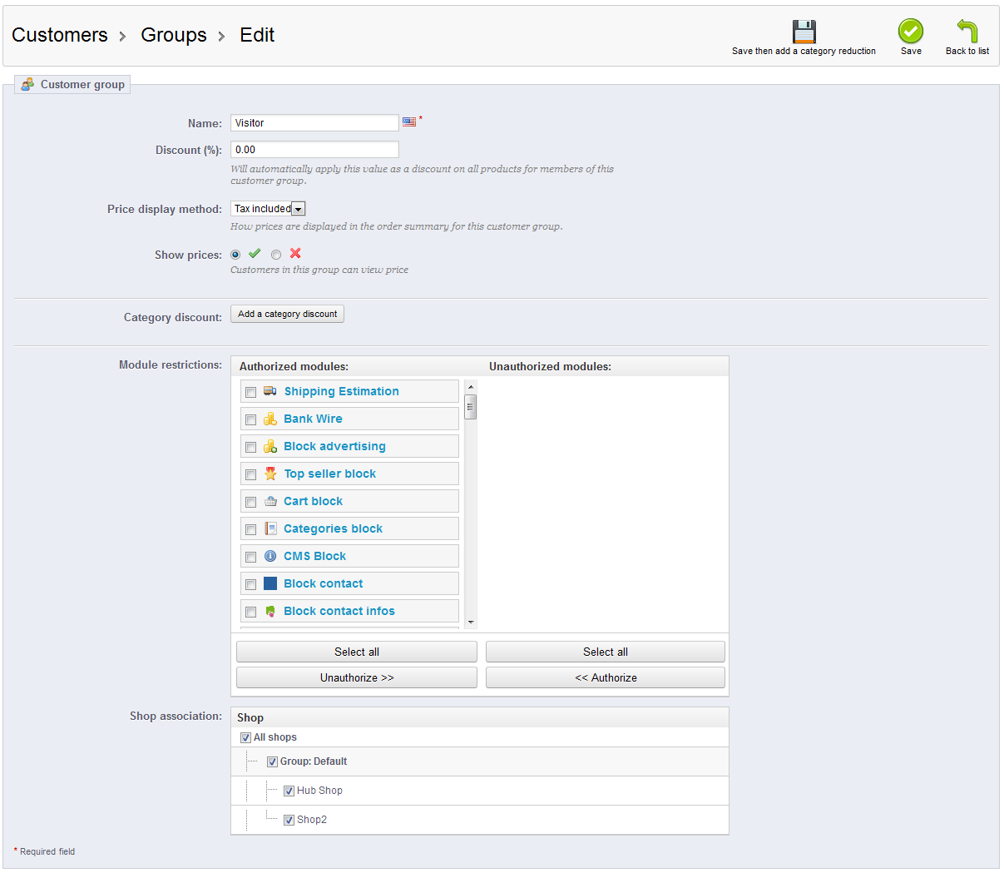Click the language flag icon beside Name

[x=409, y=122]
